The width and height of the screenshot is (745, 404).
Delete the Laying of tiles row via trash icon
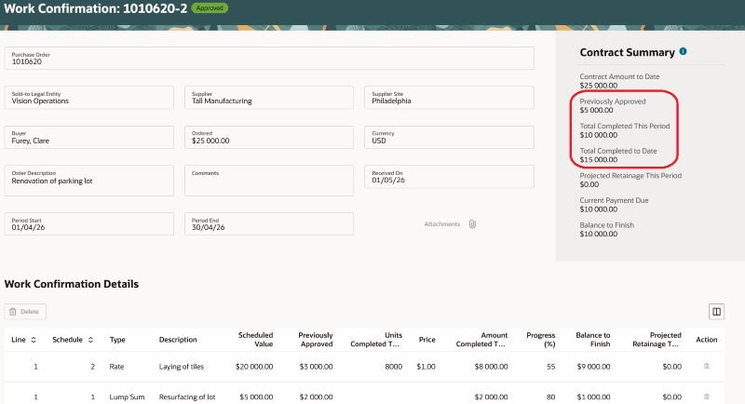[707, 366]
